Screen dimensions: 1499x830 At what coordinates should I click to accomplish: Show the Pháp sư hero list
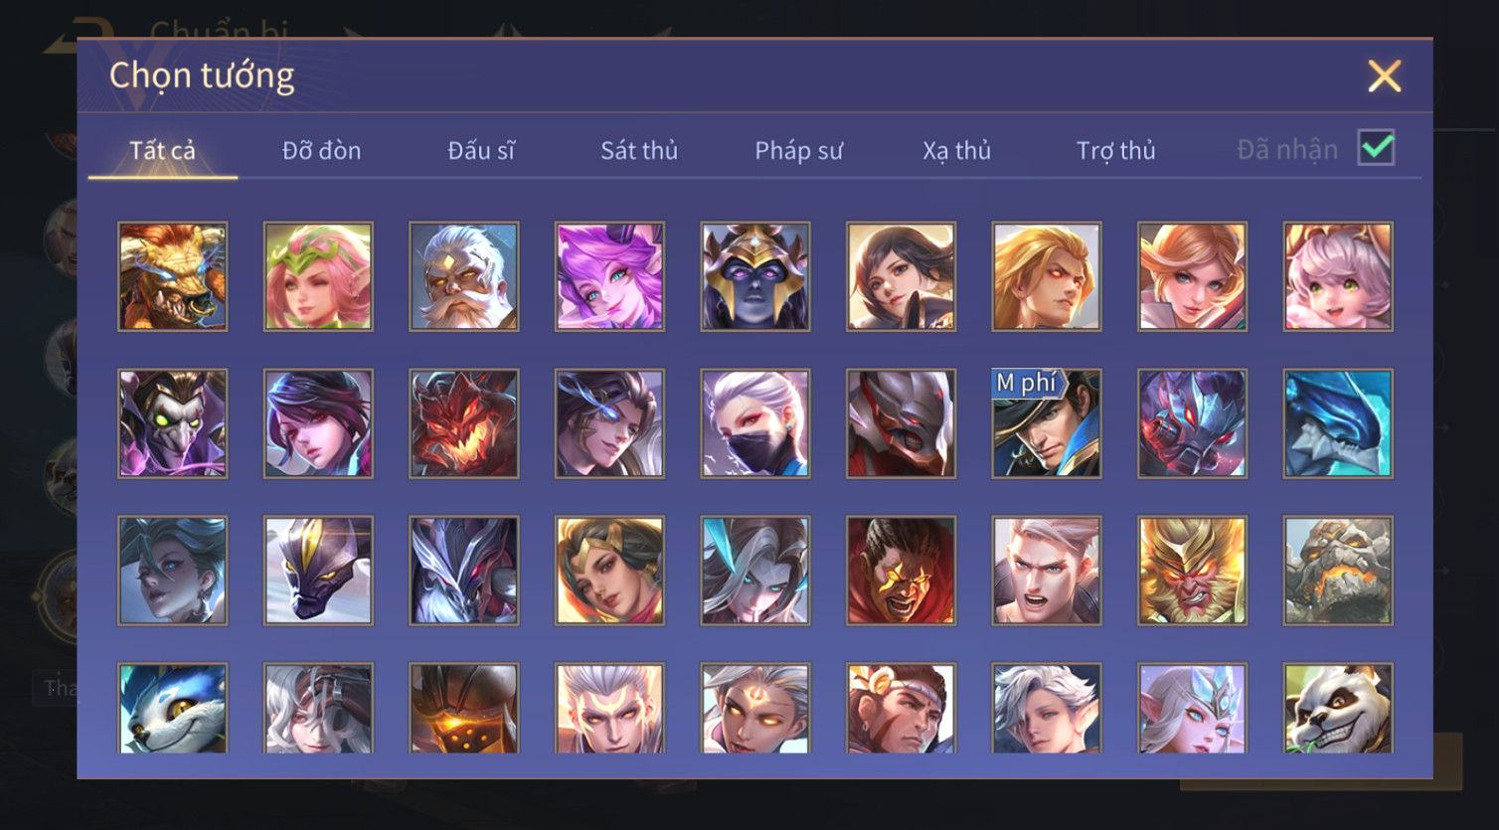(x=798, y=151)
